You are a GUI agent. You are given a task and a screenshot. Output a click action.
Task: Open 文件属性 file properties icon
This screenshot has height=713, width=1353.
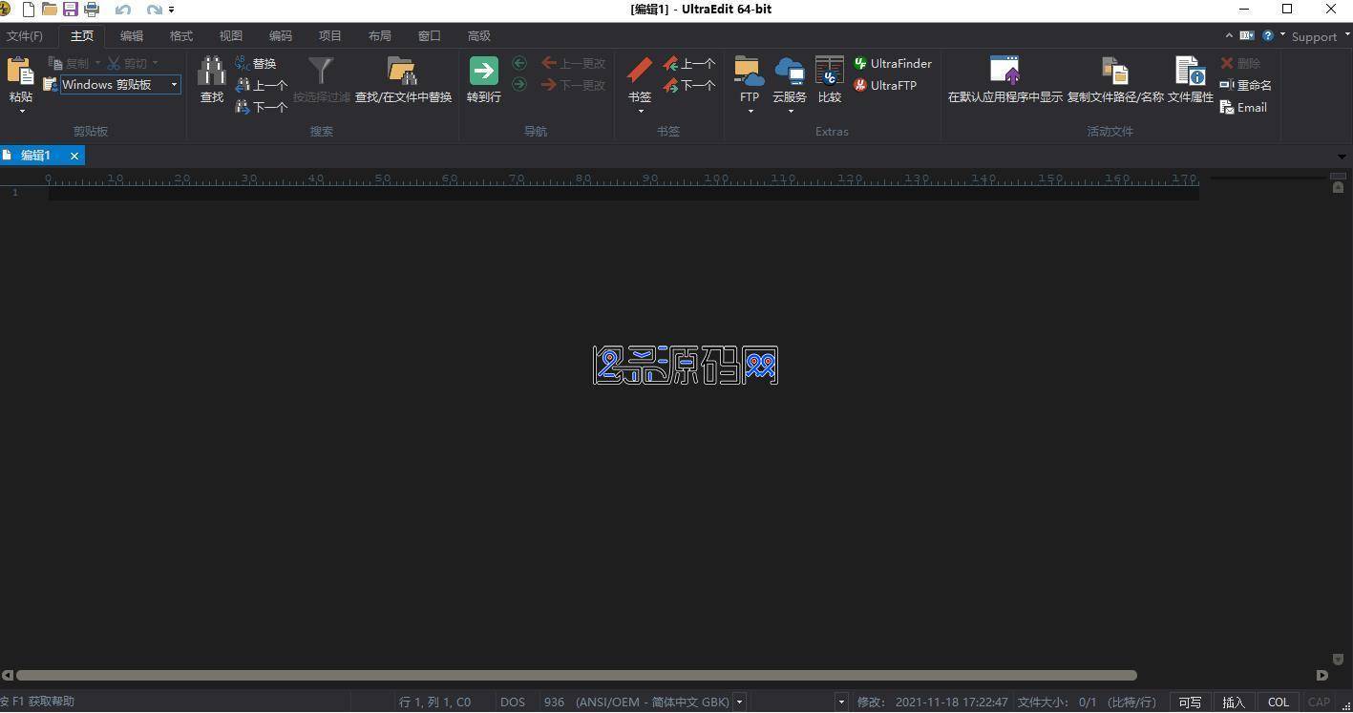tap(1190, 71)
